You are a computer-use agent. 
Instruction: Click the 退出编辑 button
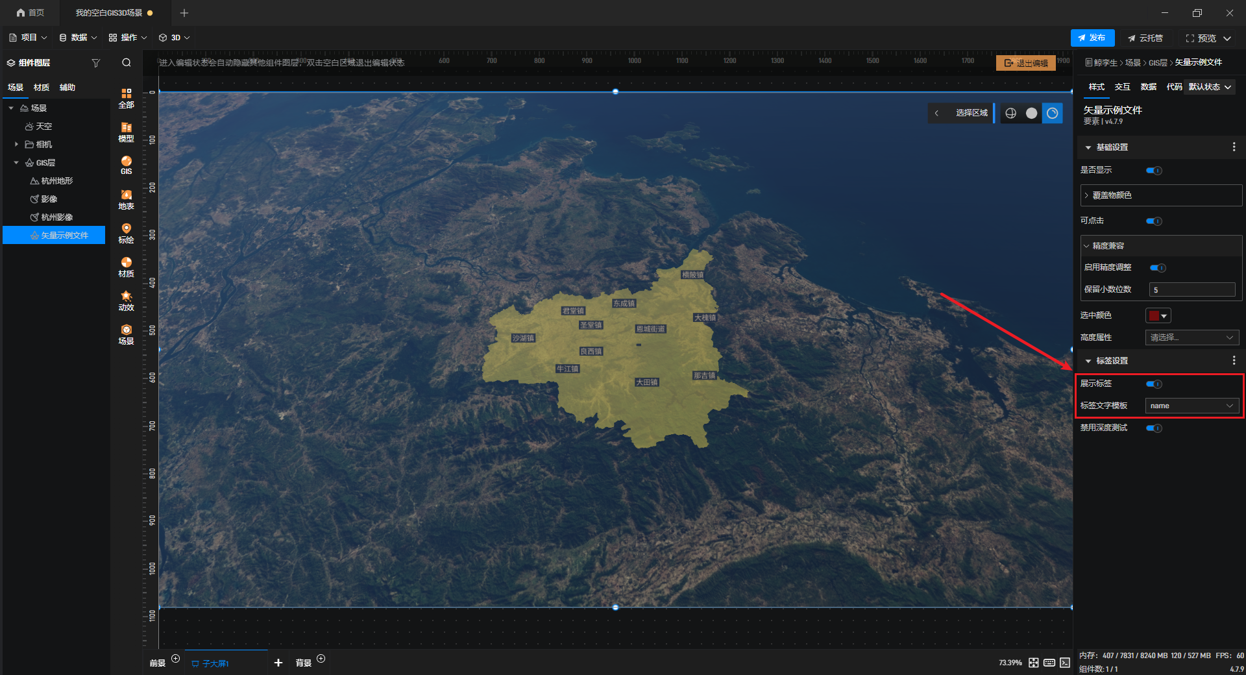click(x=1026, y=63)
